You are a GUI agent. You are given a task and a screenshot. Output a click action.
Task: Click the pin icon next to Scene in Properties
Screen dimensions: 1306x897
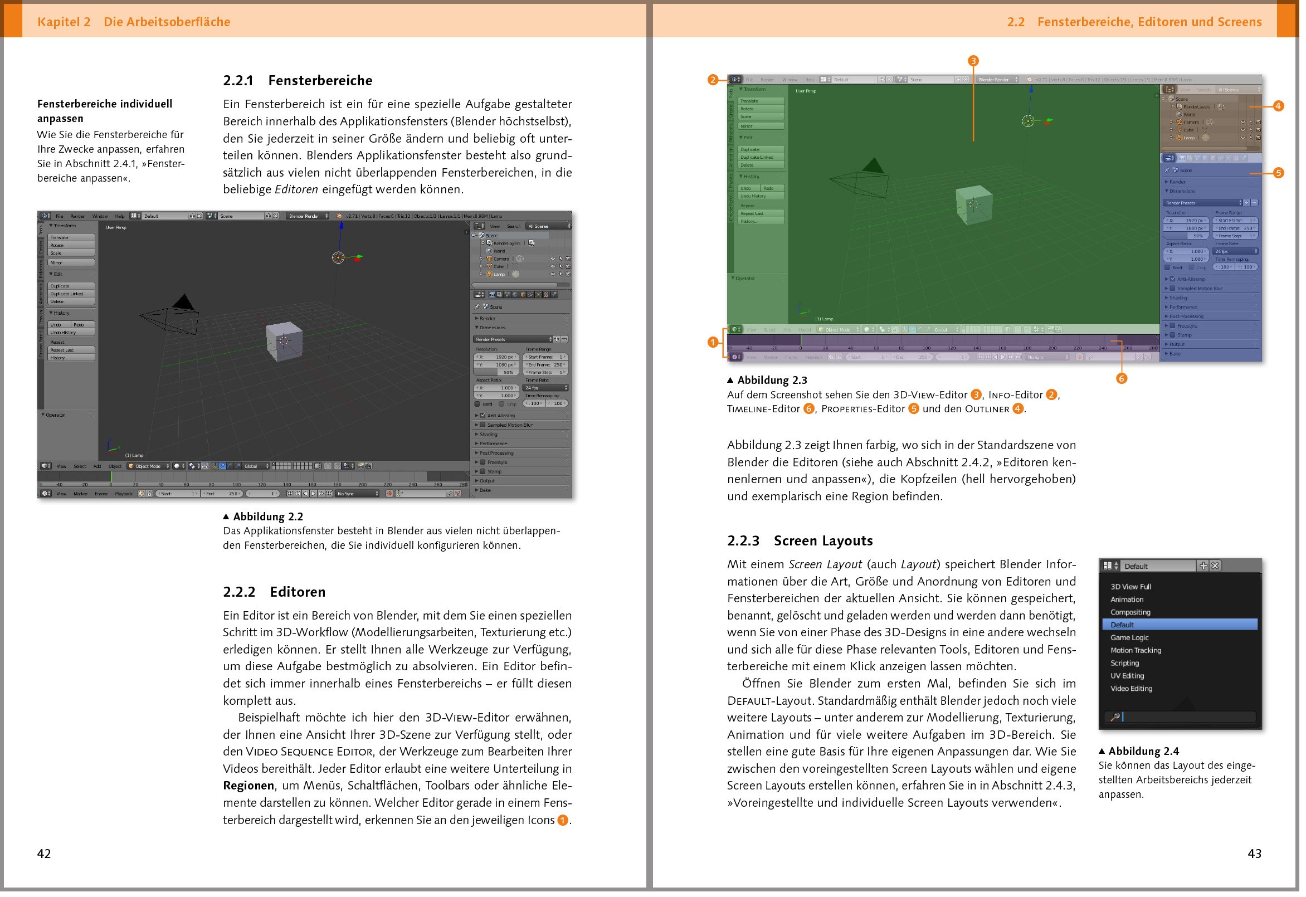(477, 307)
